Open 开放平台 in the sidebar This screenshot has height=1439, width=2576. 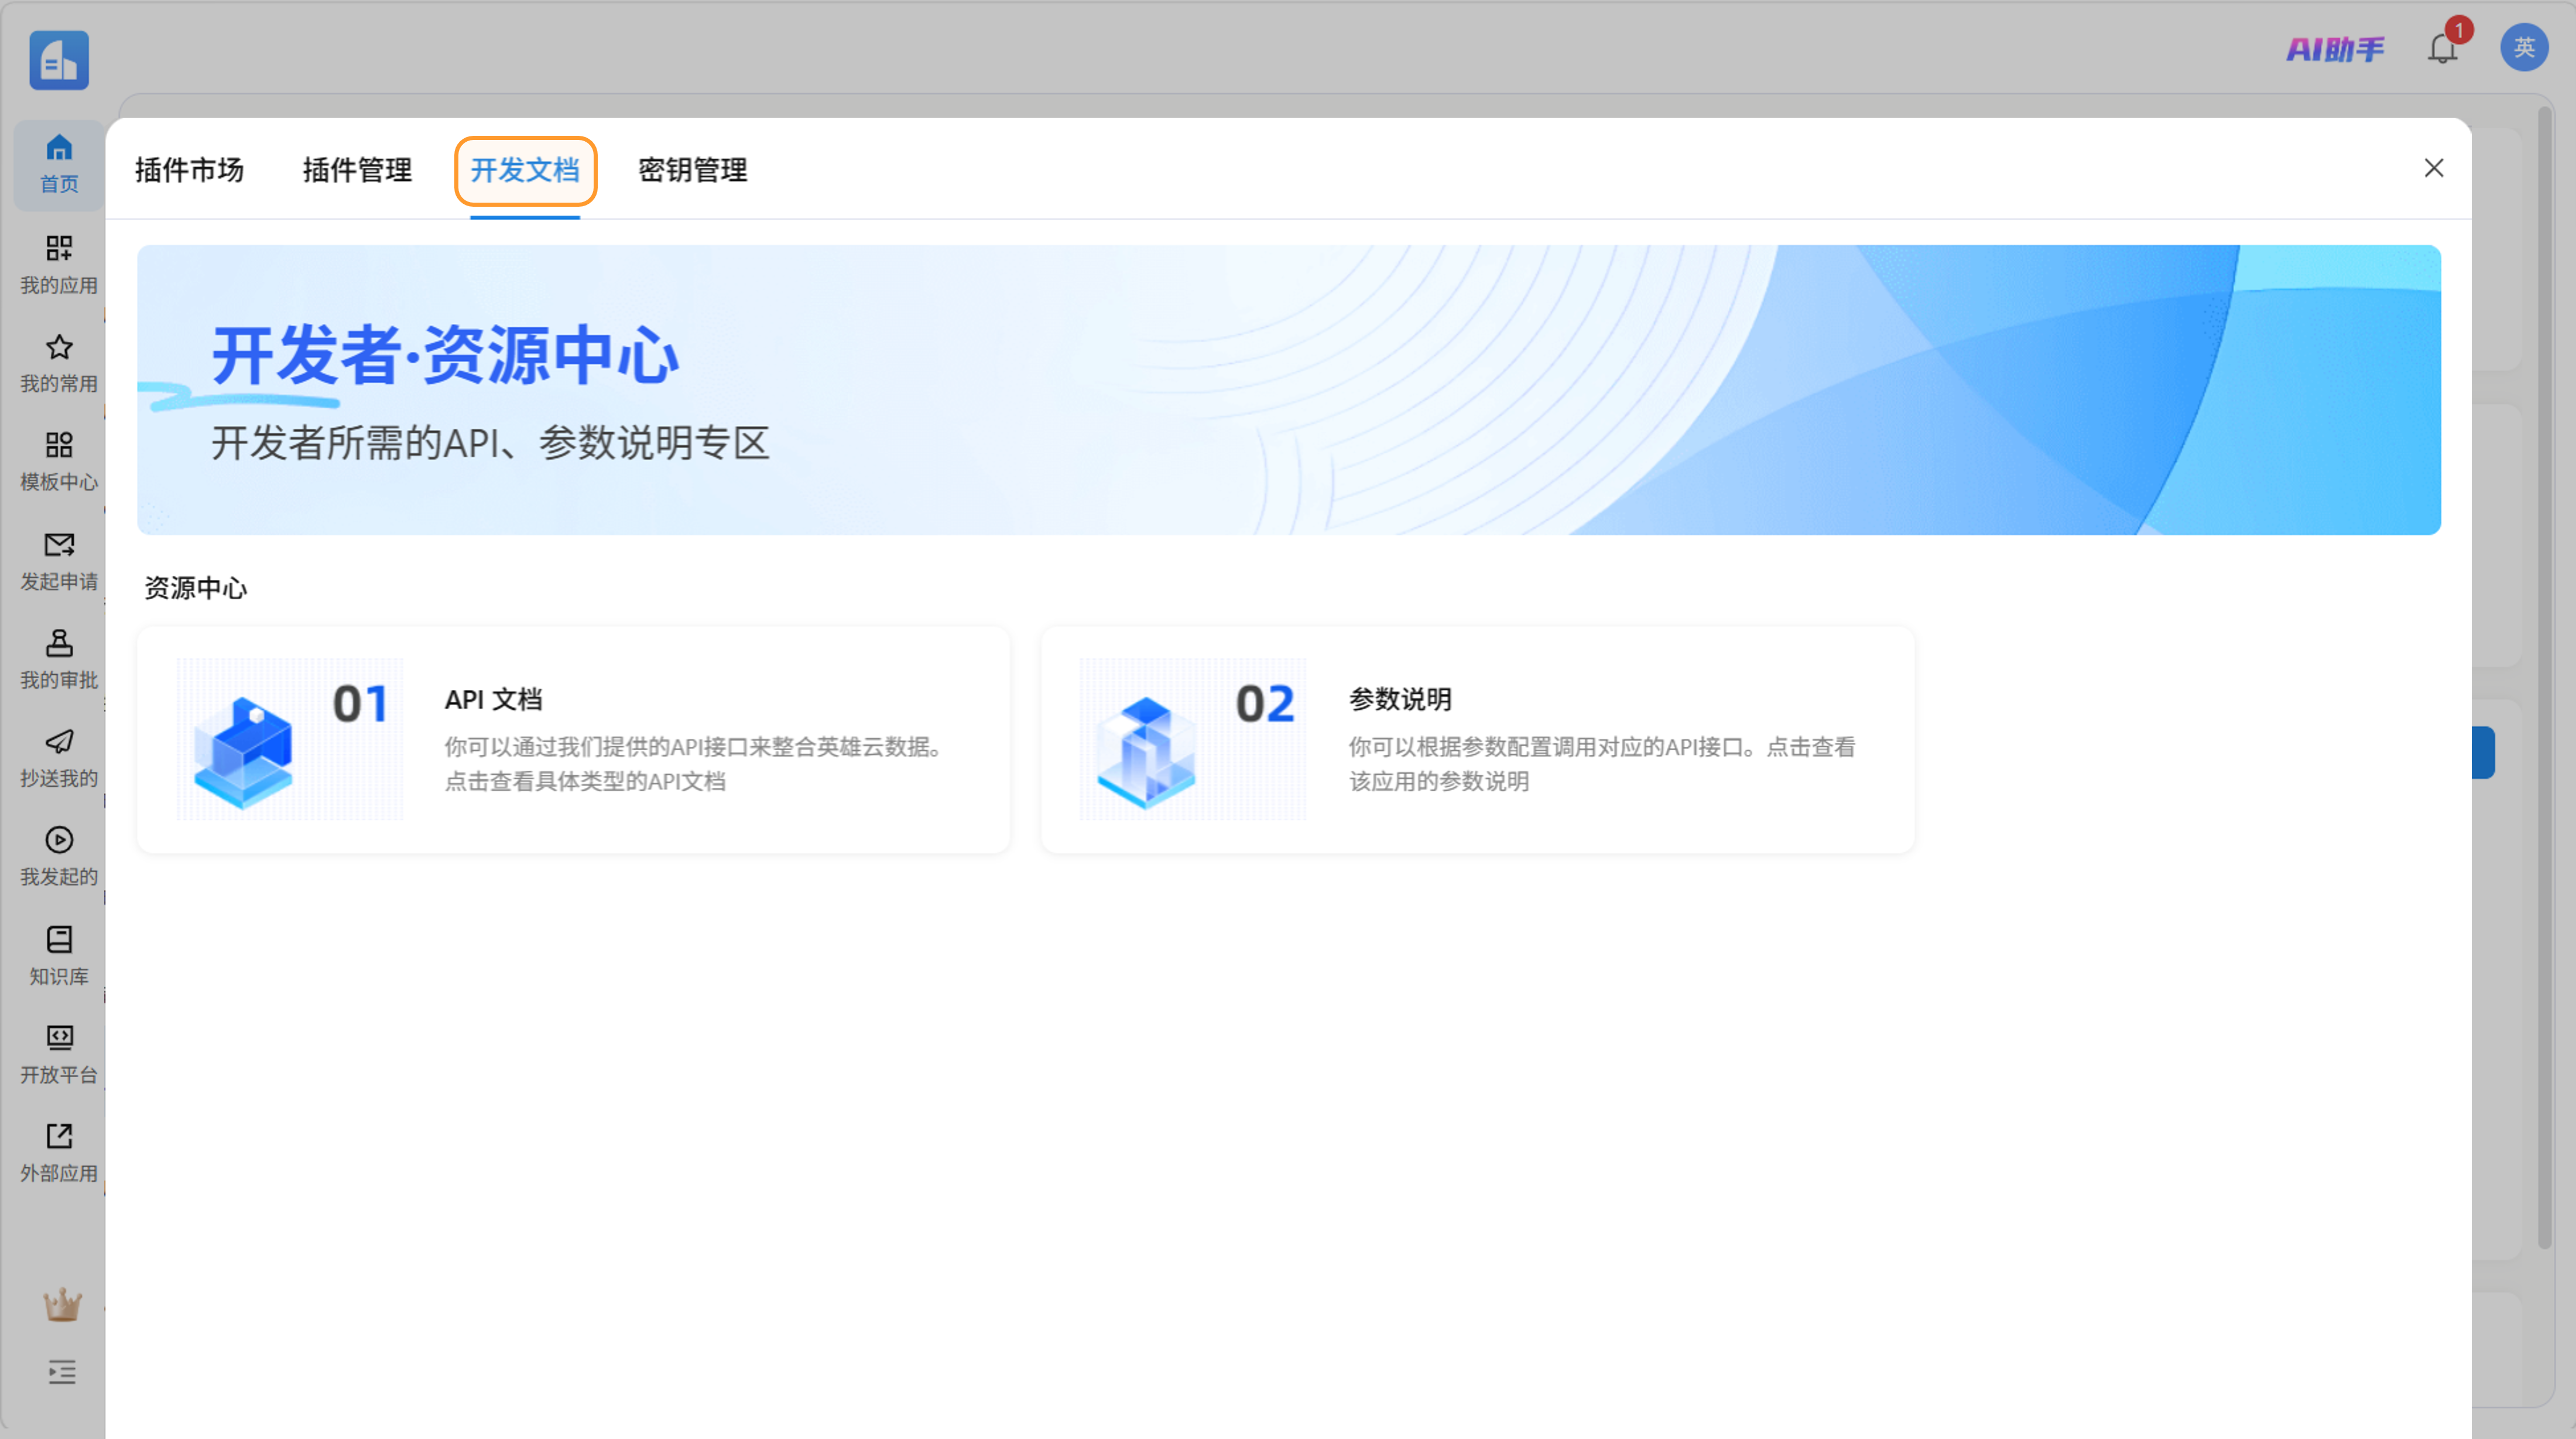pyautogui.click(x=58, y=1052)
